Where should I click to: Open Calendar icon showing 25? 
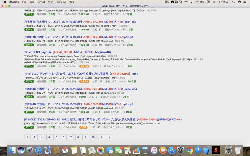click(65, 150)
